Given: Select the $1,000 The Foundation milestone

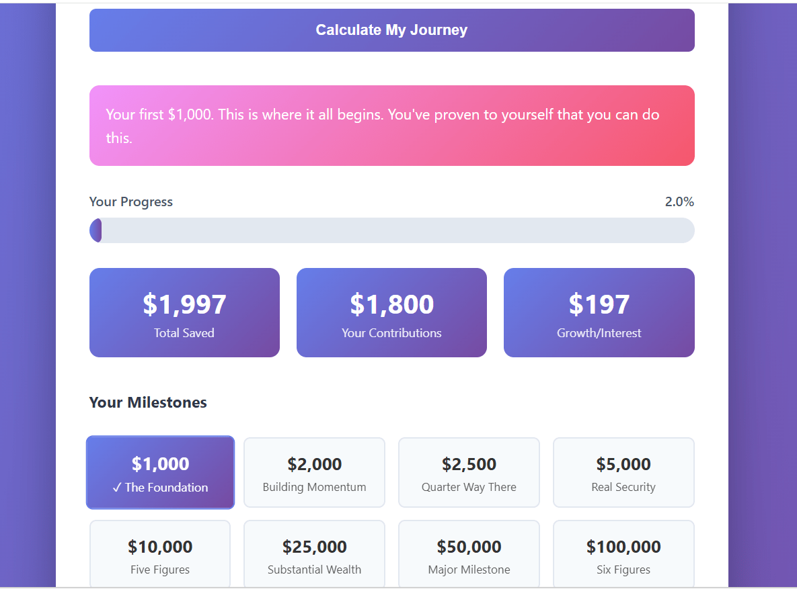Looking at the screenshot, I should click(x=160, y=473).
